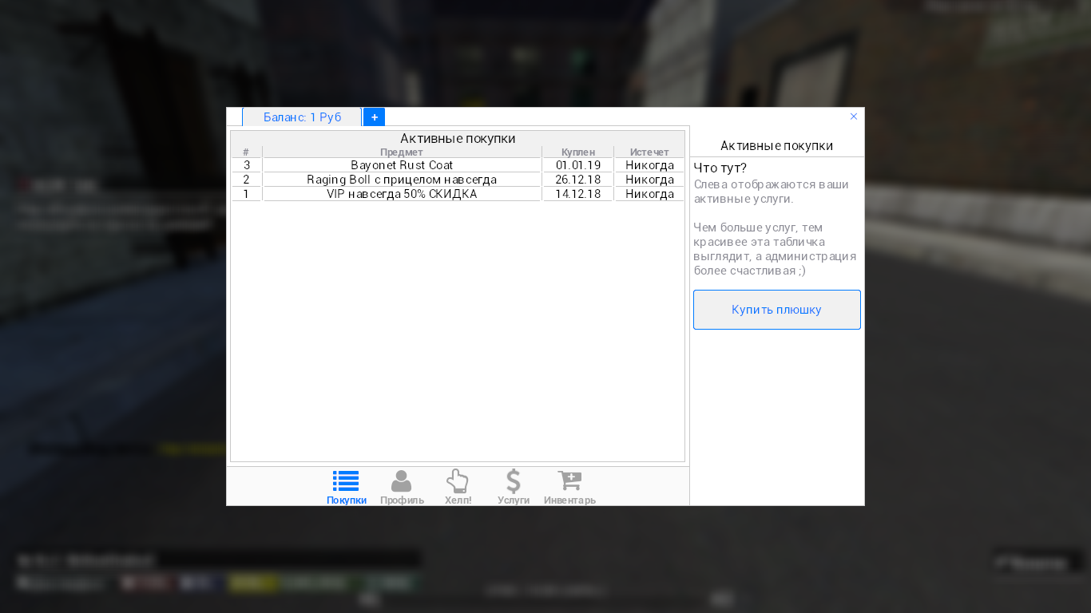This screenshot has height=613, width=1091.
Task: Click row number 3 cell
Action: pos(247,165)
